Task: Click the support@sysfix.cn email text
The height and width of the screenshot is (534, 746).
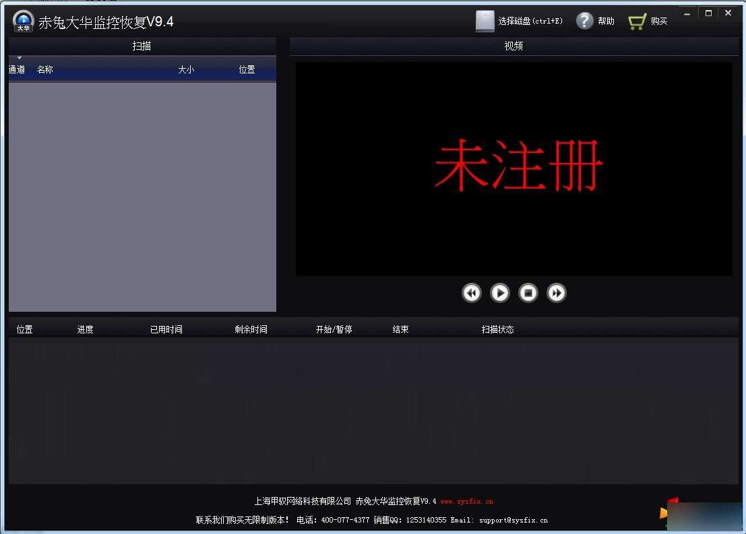Action: [514, 521]
